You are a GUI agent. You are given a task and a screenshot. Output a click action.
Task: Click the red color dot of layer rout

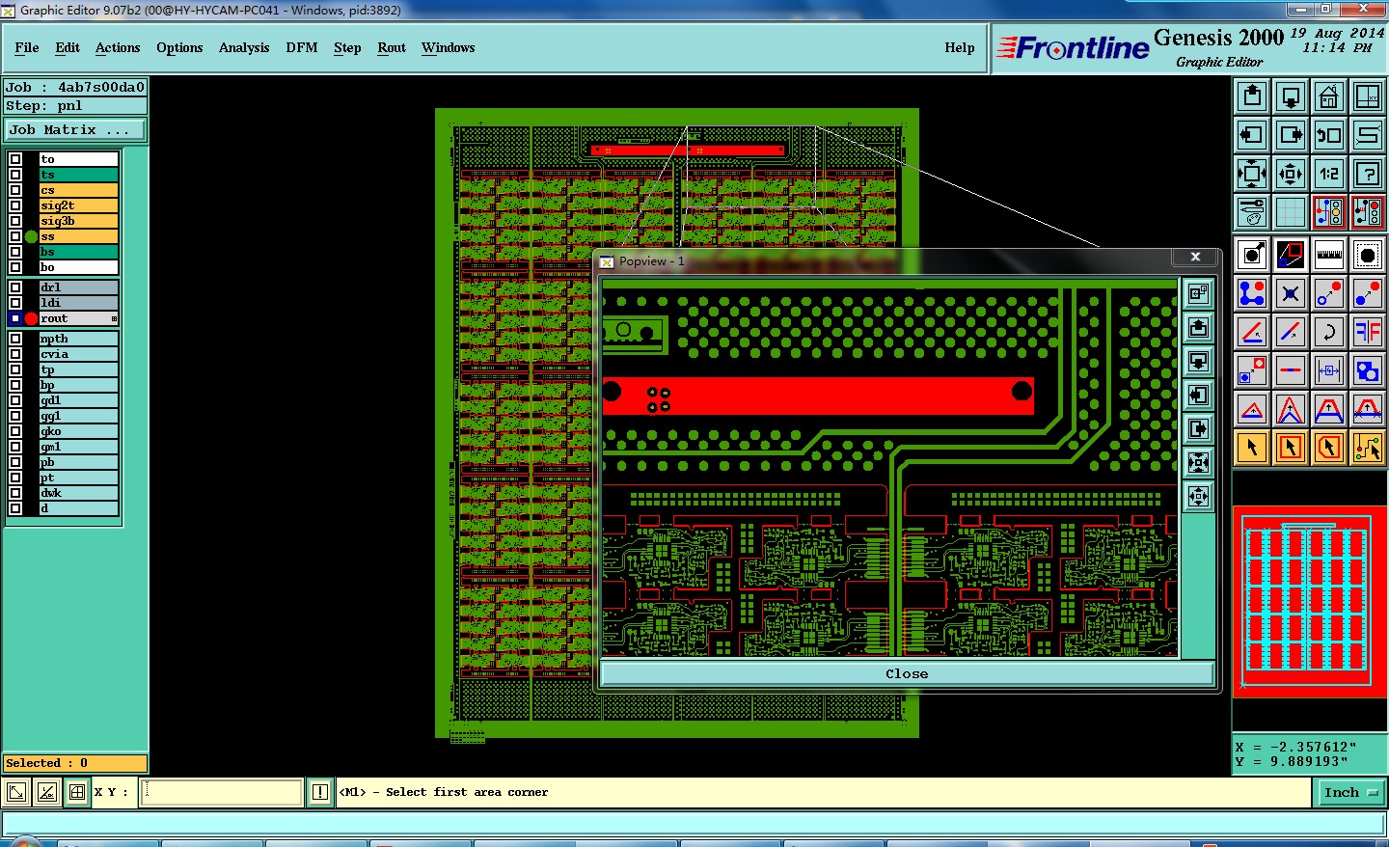[31, 318]
